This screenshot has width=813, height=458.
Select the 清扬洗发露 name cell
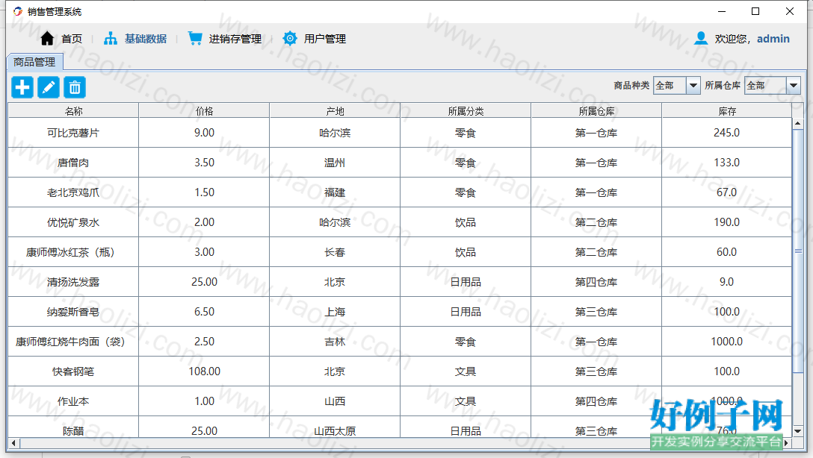click(73, 282)
